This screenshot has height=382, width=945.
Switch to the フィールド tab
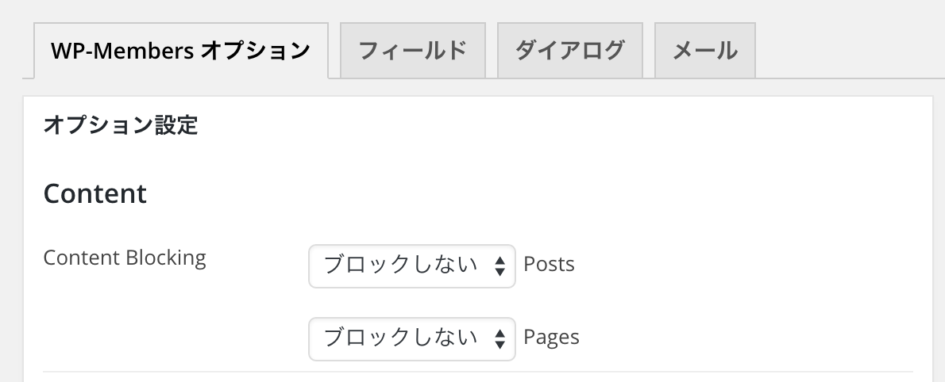coord(413,51)
